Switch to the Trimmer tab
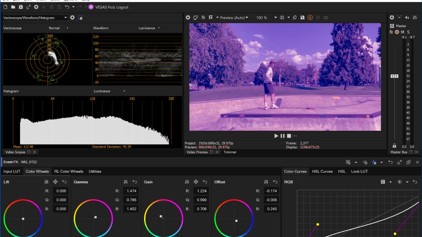422x237 pixels. click(230, 152)
